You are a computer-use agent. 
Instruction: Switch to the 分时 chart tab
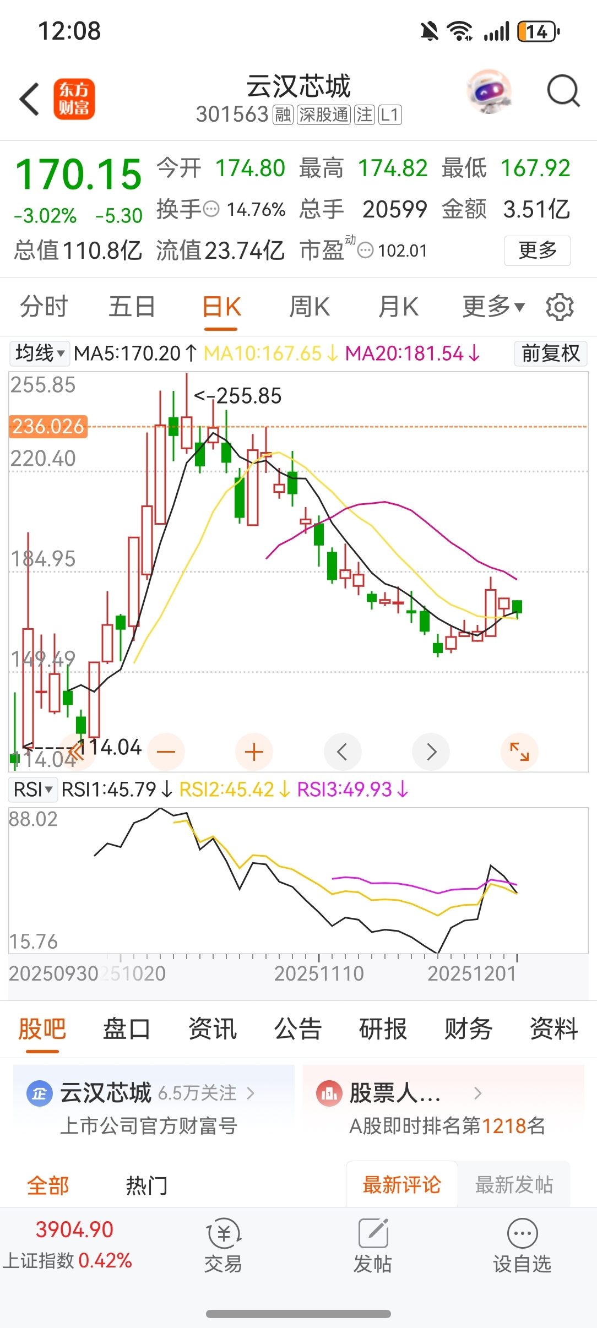[44, 307]
